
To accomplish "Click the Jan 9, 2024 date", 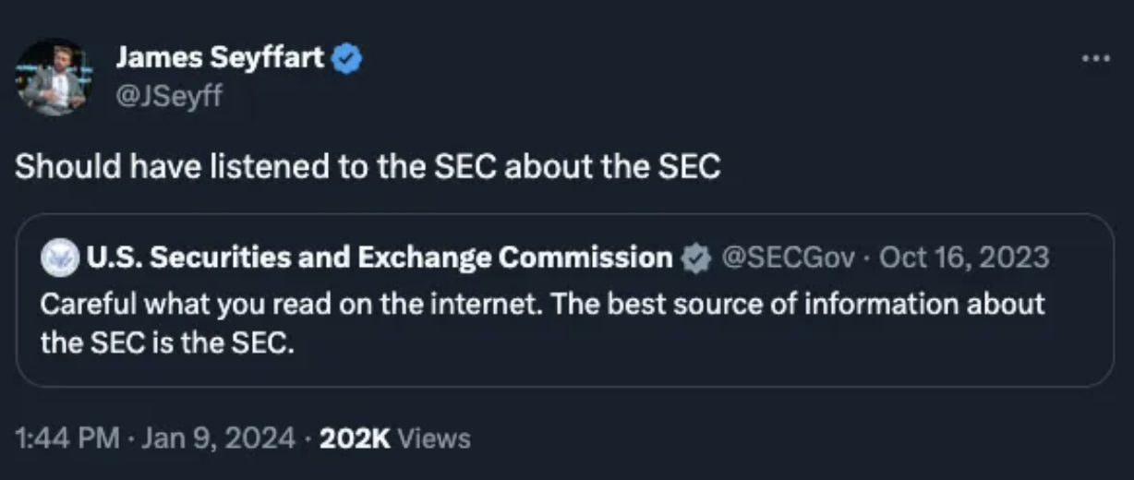I will pos(219,438).
